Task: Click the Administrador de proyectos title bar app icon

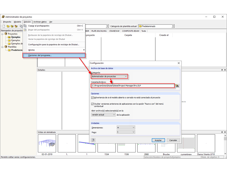Action: click(3, 17)
